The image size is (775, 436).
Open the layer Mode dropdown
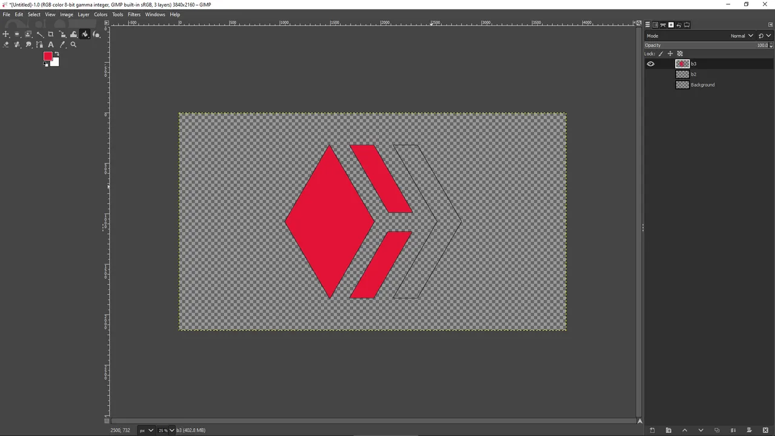click(700, 36)
